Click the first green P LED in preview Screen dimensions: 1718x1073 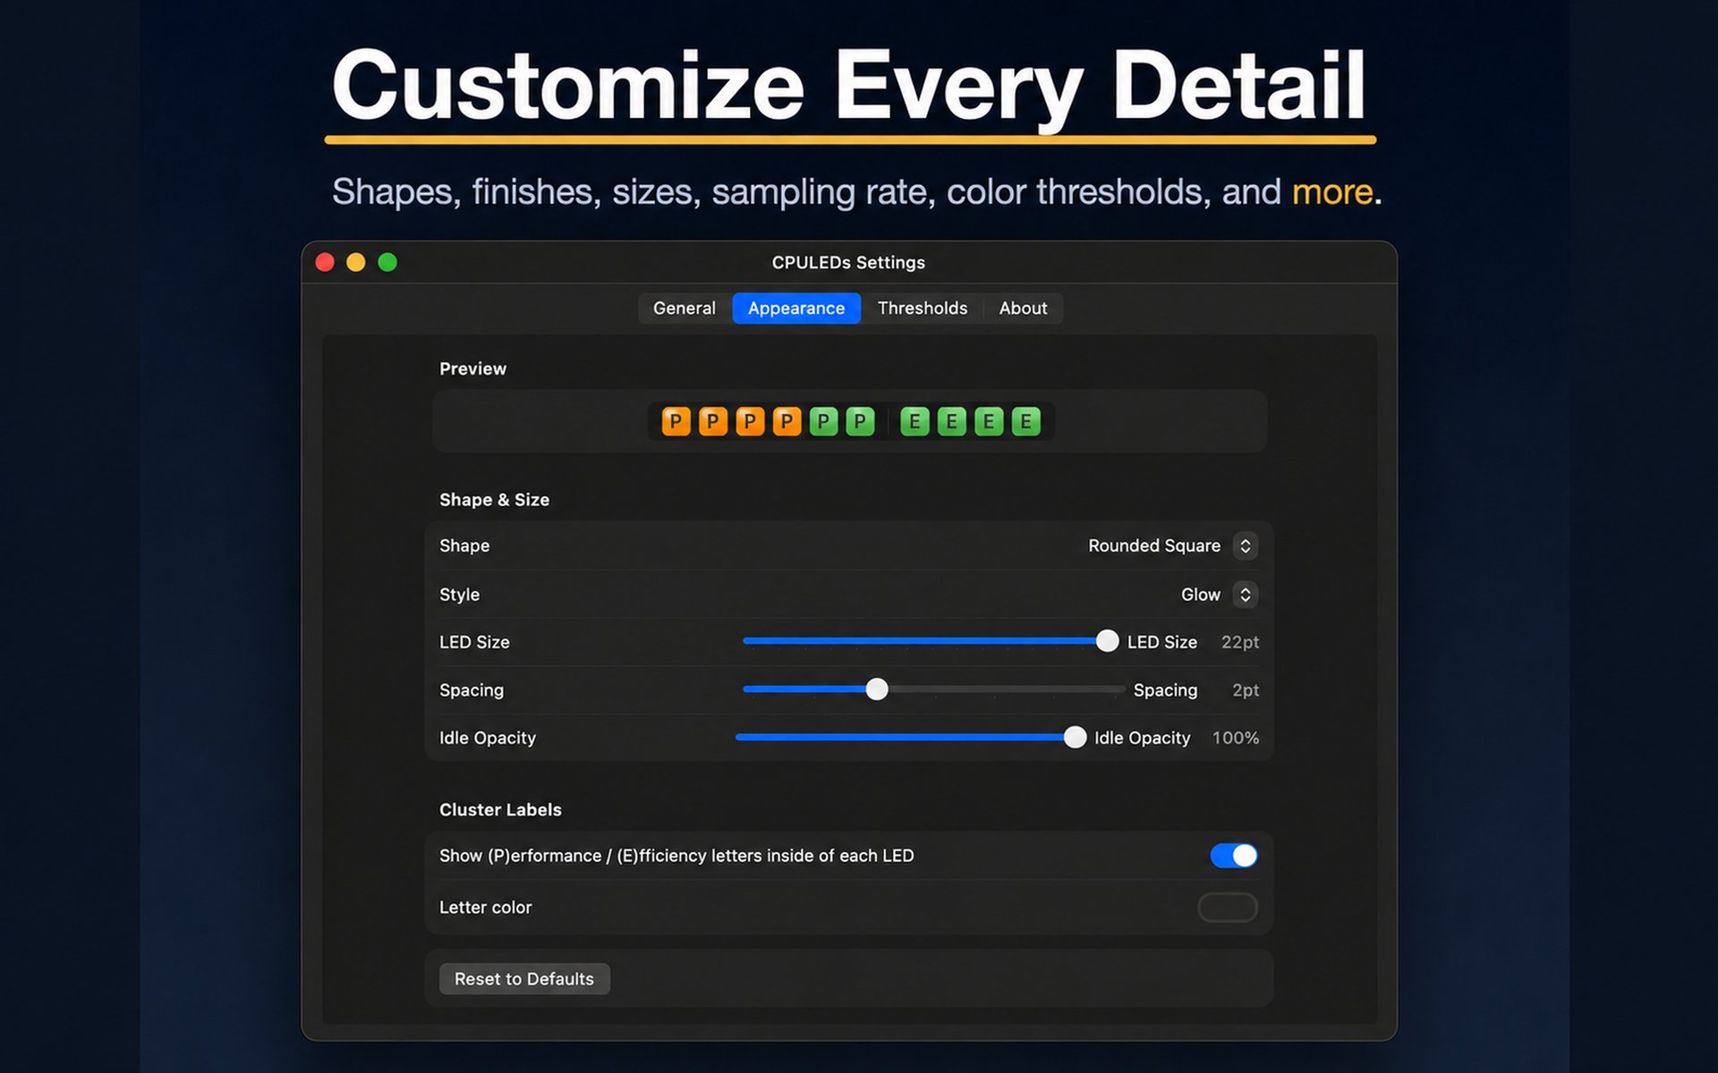click(x=823, y=421)
